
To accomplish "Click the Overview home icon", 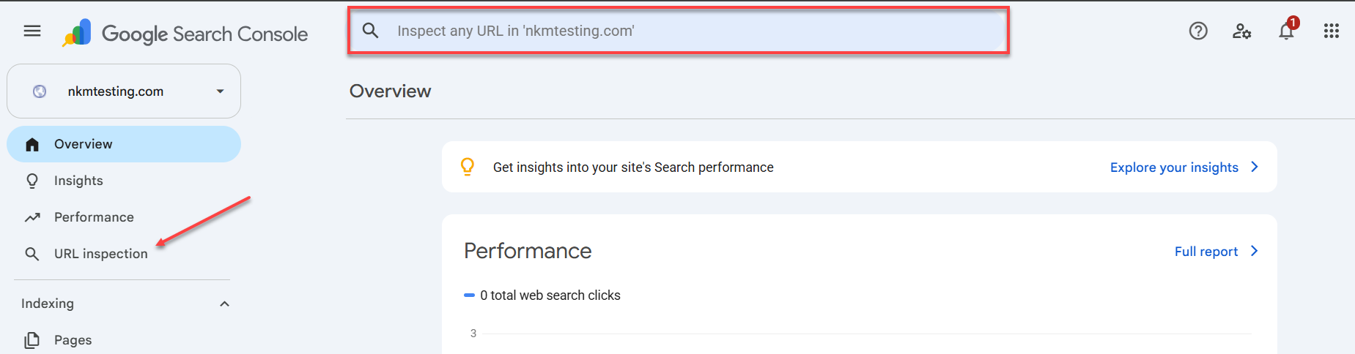I will click(32, 144).
